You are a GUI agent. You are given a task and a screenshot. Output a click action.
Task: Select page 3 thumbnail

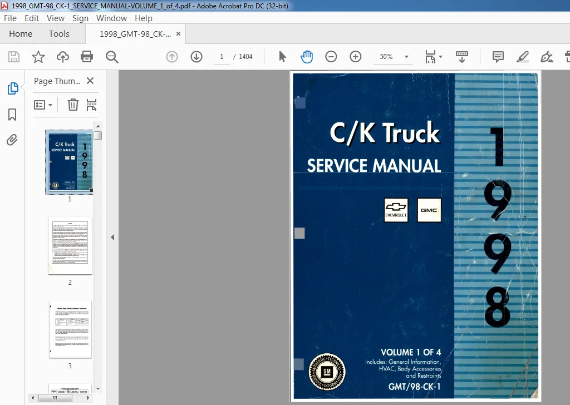[70, 329]
